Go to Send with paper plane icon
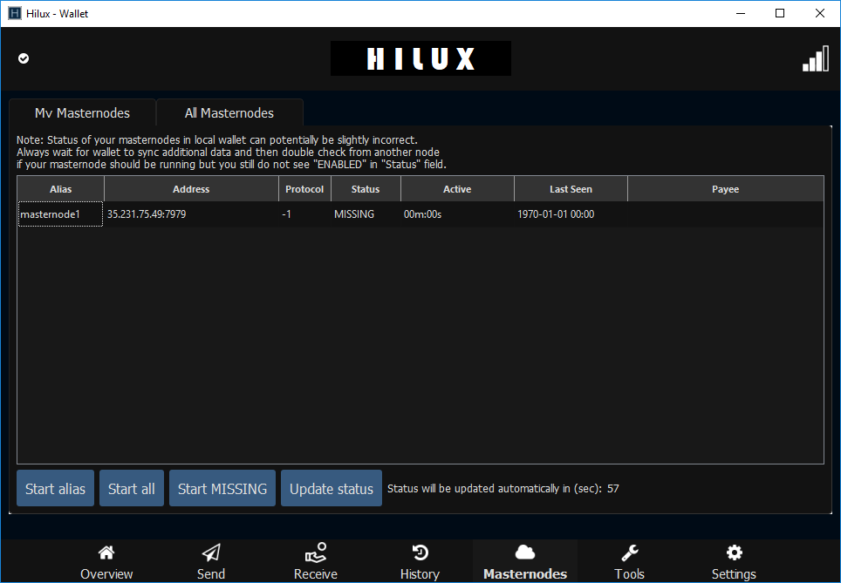Screen dimensions: 841x583 [x=211, y=552]
